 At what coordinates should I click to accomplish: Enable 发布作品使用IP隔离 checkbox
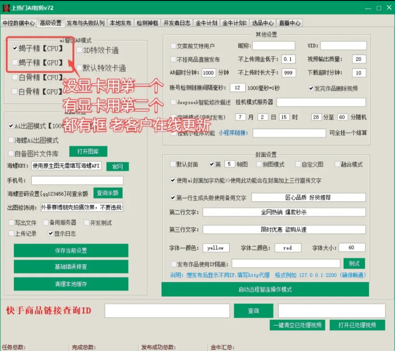pos(174,264)
